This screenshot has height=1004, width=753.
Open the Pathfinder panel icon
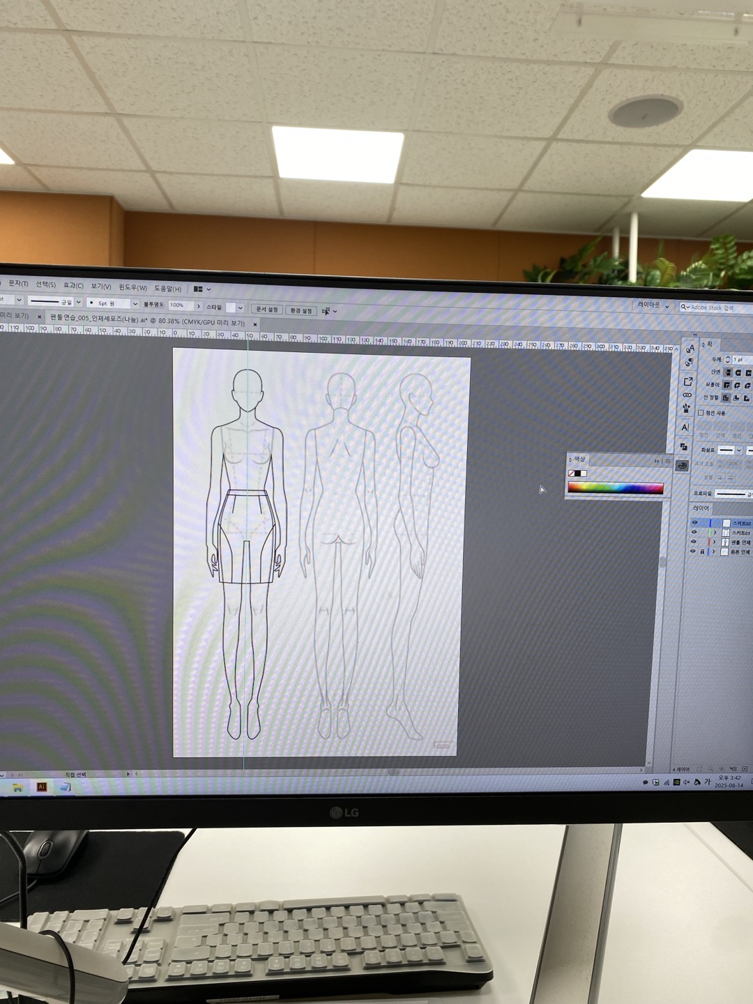(x=684, y=447)
